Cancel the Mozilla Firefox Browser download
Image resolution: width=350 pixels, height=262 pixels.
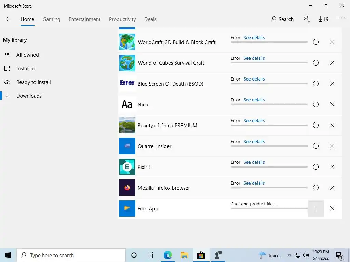click(332, 188)
